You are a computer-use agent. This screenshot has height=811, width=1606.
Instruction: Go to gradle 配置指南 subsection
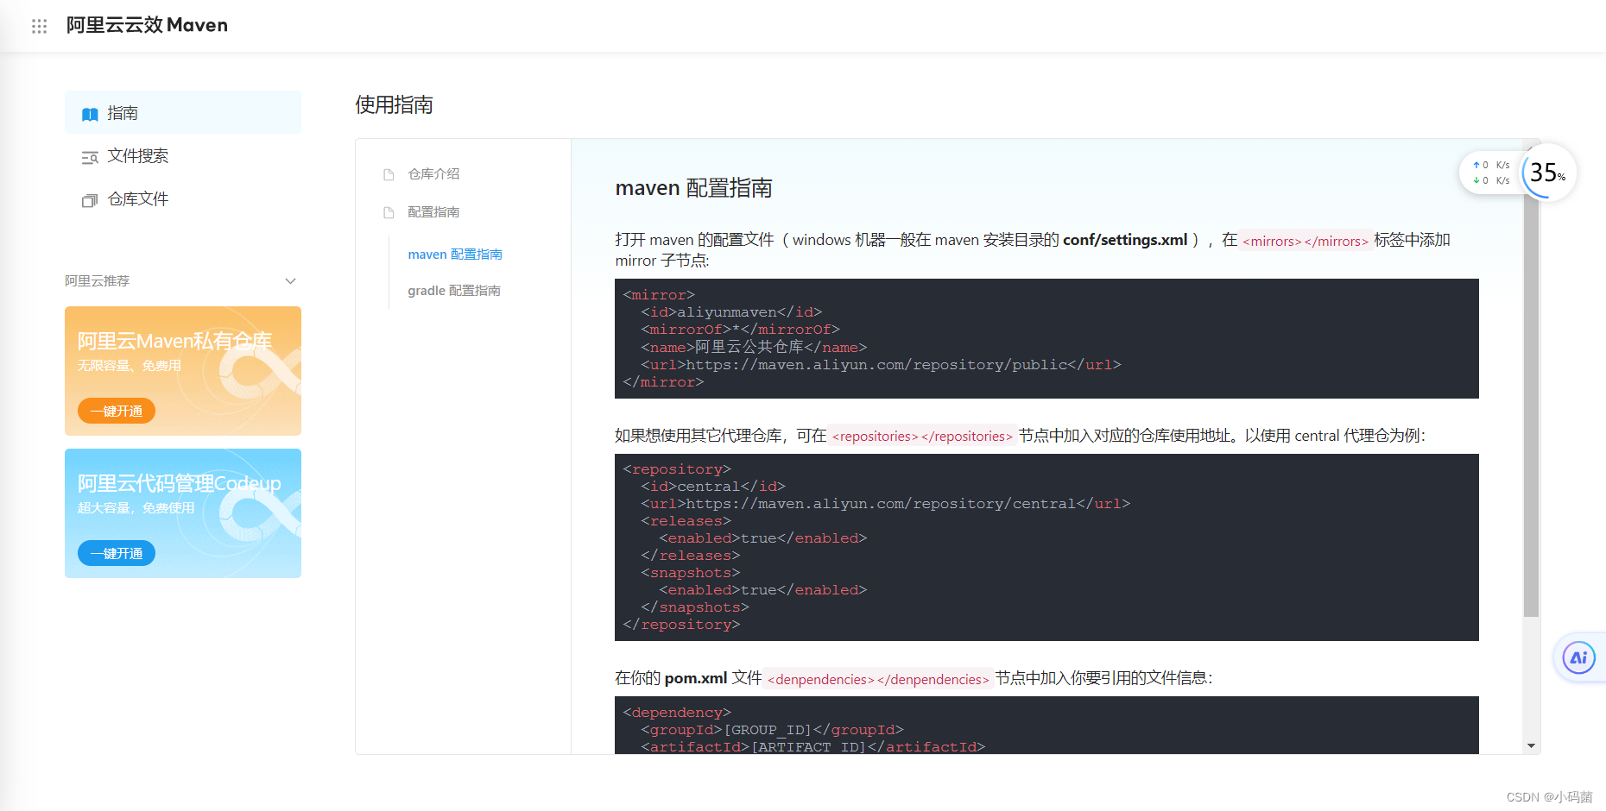(x=454, y=291)
